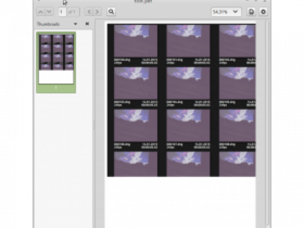Navigate back in history with the left arrow
This screenshot has width=304, height=228.
[x=89, y=12]
